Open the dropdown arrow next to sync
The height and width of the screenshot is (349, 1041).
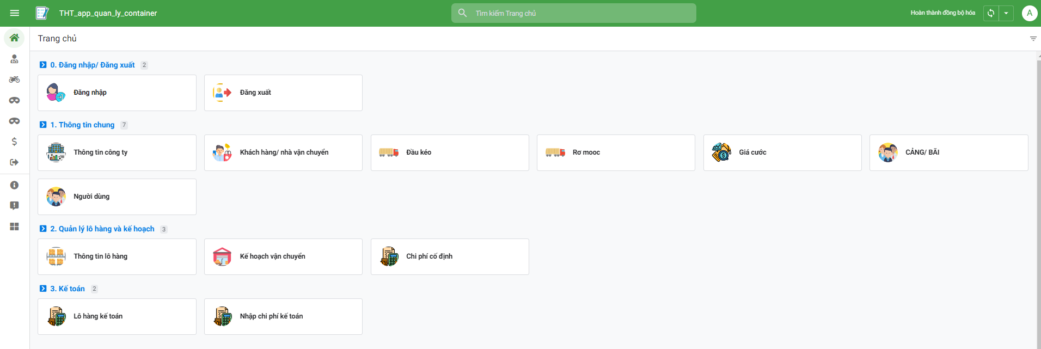(1006, 13)
